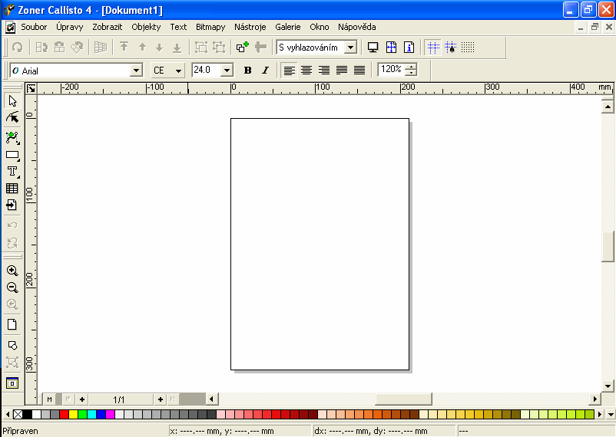Click the previous zoom magnifier
616x437 pixels.
click(x=12, y=304)
